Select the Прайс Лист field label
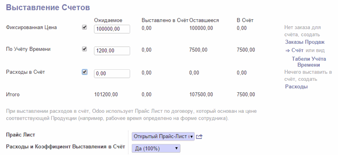The height and width of the screenshot is (155, 338). tap(21, 135)
